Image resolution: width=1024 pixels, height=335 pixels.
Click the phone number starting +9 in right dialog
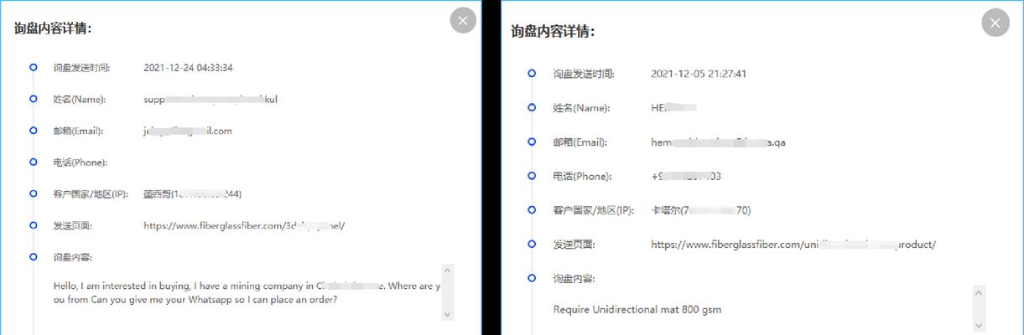click(686, 177)
